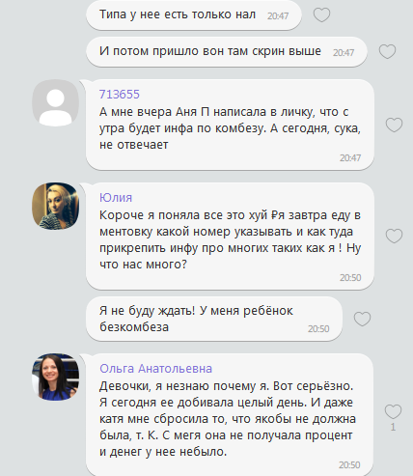Click the sender name Юлия
The height and width of the screenshot is (476, 413).
coord(116,197)
